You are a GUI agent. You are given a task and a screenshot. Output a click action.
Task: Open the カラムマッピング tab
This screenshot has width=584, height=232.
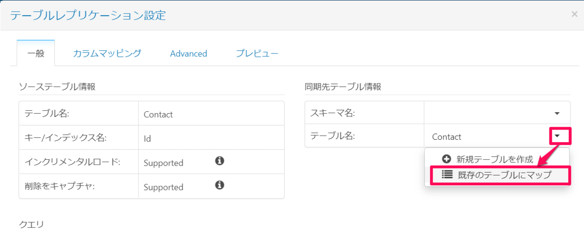(x=107, y=53)
